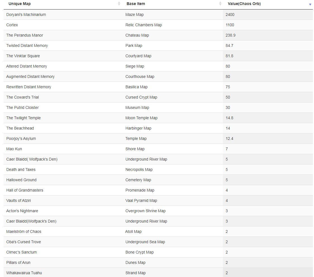The image size is (314, 277).
Task: Select the Hall of Grandmasters entry
Action: [x=25, y=190]
